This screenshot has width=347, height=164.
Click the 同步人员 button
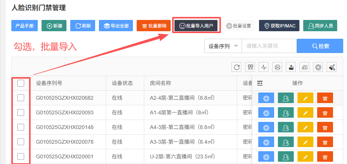pos(320,26)
